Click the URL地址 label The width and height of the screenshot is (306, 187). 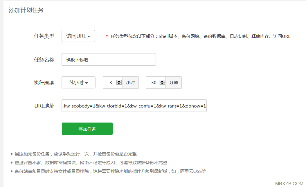pyautogui.click(x=44, y=106)
